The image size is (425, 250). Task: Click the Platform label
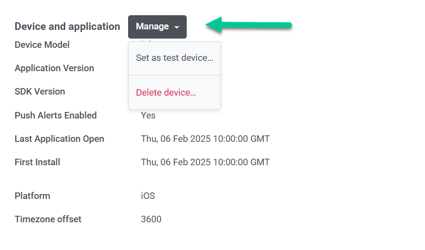[32, 196]
